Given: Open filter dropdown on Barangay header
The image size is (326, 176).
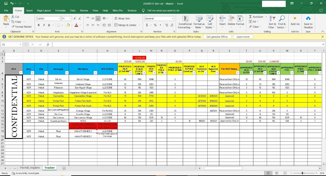Looking at the screenshot, I should click(67, 73).
